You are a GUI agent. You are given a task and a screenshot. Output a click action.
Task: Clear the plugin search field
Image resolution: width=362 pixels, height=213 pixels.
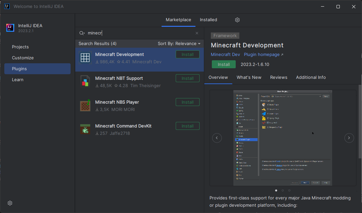point(197,33)
